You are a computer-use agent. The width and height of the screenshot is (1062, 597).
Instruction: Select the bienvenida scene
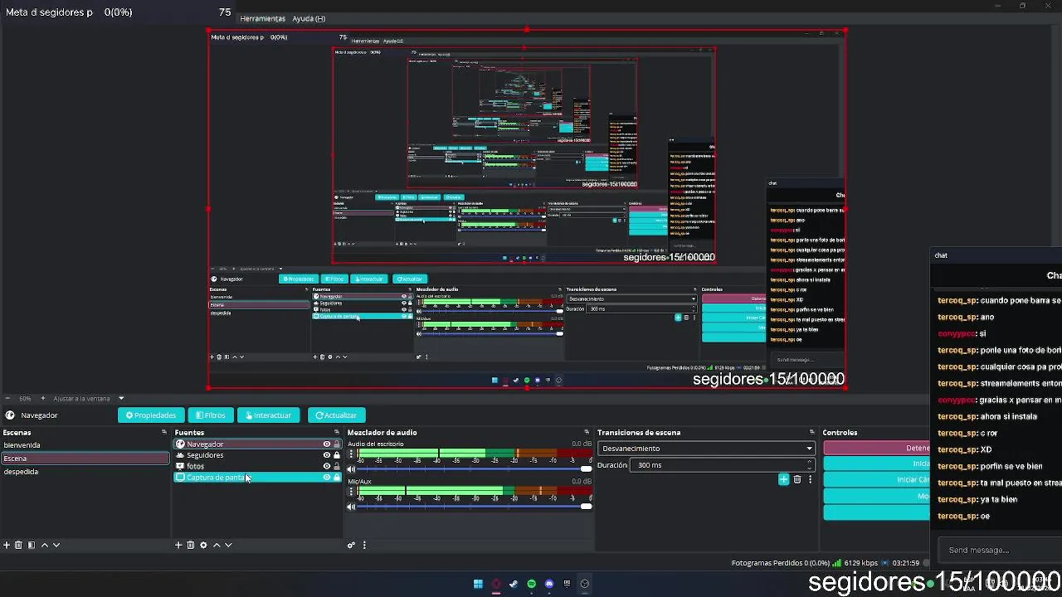coord(85,445)
